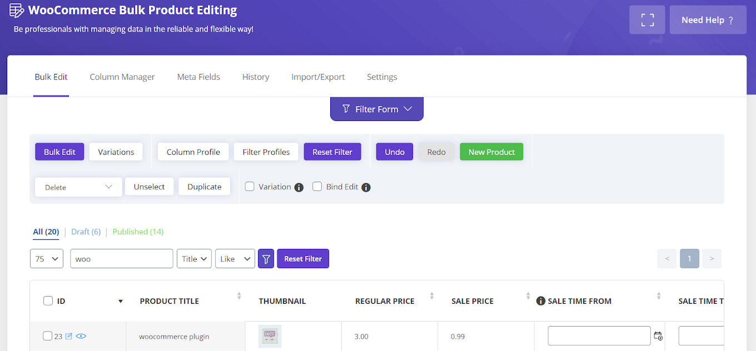
Task: Click the WooCommerce Bulk Product Editing logo icon
Action: pyautogui.click(x=17, y=11)
